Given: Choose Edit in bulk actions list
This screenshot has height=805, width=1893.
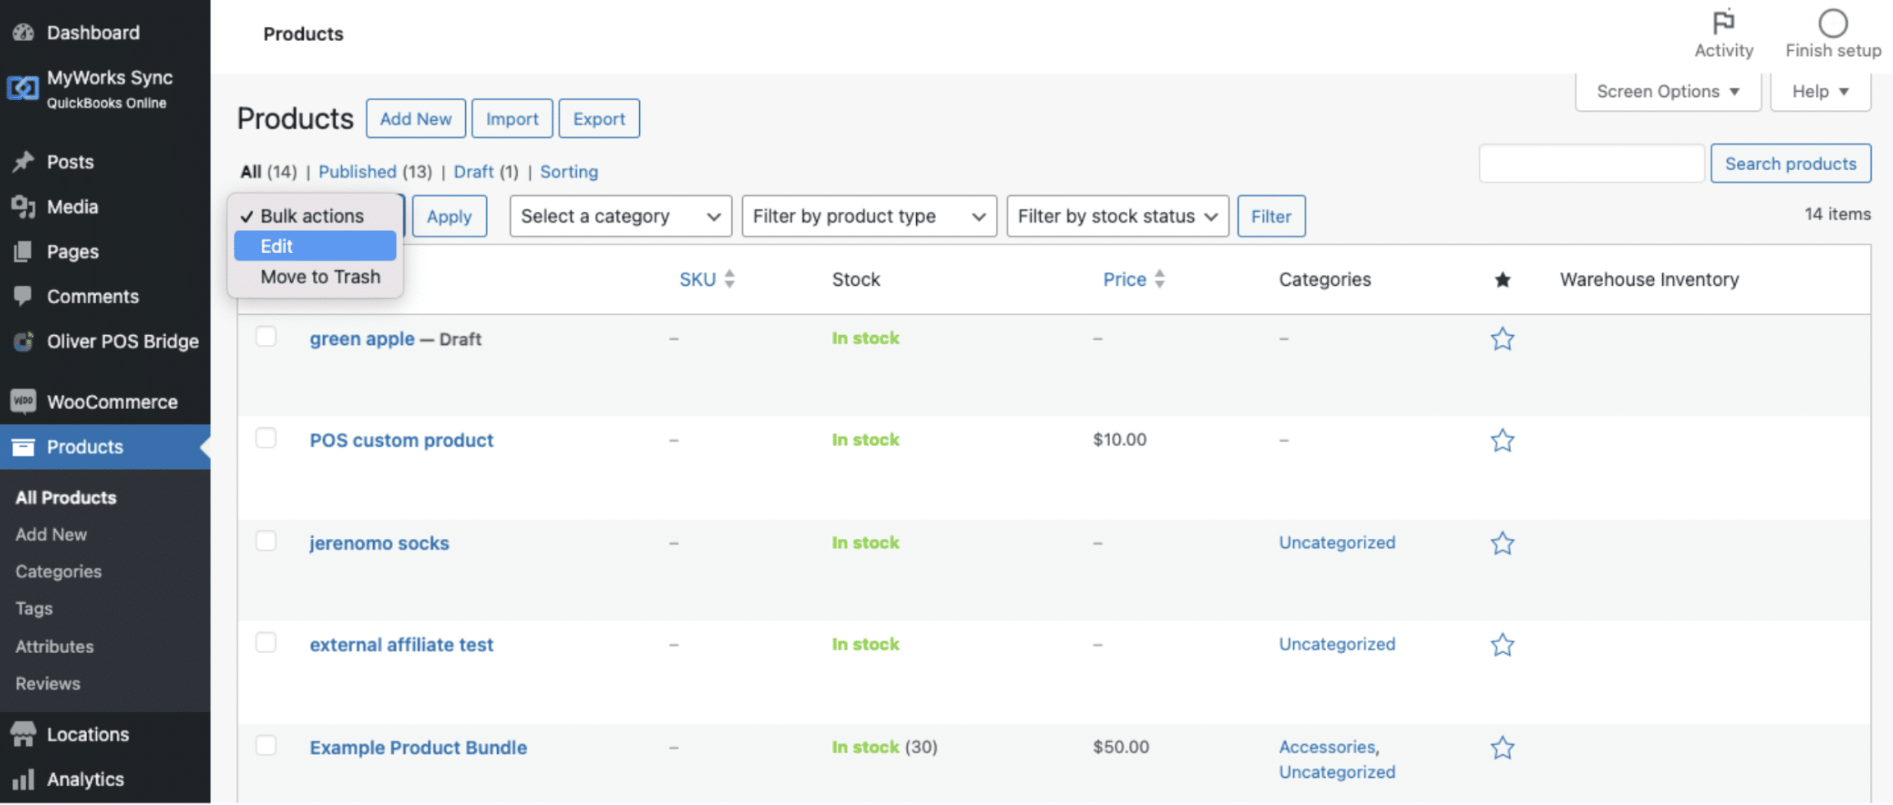Looking at the screenshot, I should pyautogui.click(x=315, y=246).
